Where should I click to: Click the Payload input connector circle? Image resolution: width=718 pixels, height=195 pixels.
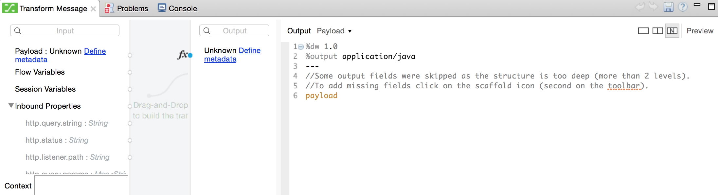pos(130,55)
